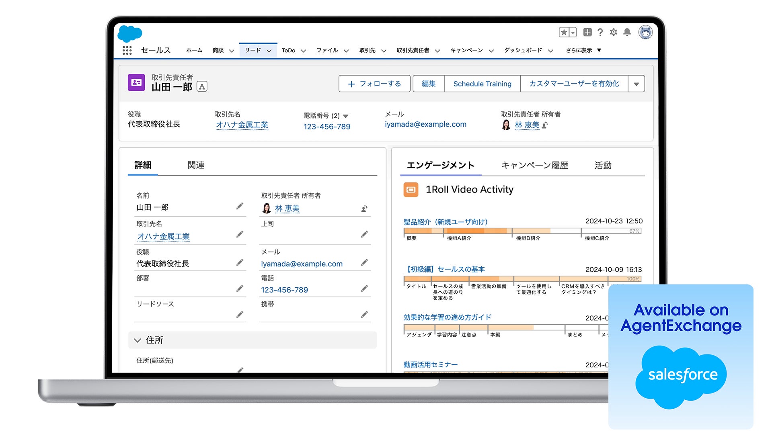Click the 1Roll Video Activity orange icon

(411, 190)
